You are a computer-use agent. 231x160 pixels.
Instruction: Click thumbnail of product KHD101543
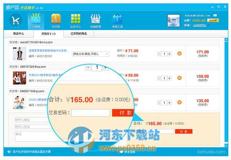(20, 78)
